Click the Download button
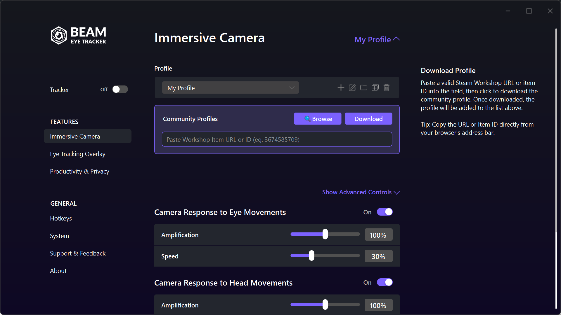The height and width of the screenshot is (315, 561). click(x=368, y=119)
